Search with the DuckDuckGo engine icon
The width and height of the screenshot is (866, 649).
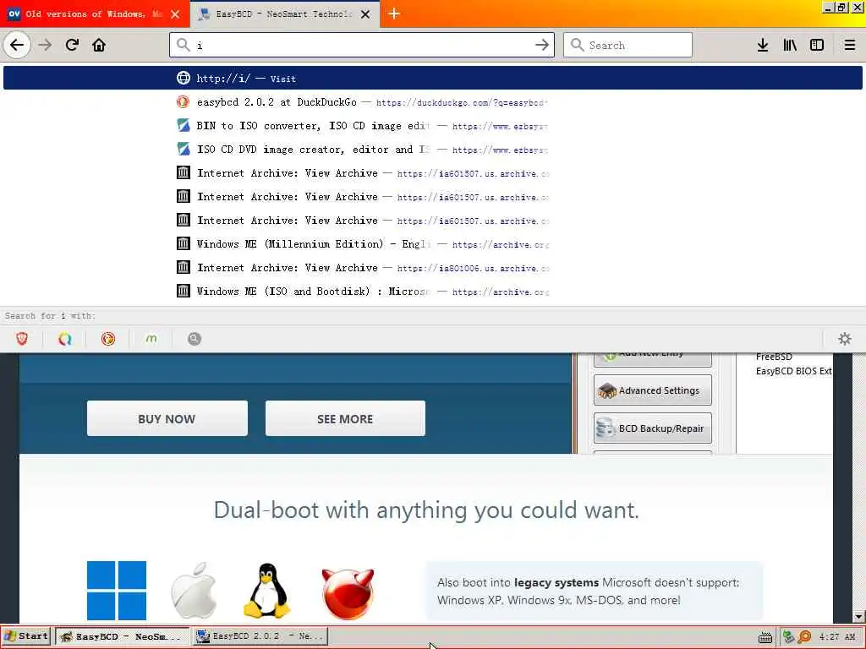[x=107, y=339]
